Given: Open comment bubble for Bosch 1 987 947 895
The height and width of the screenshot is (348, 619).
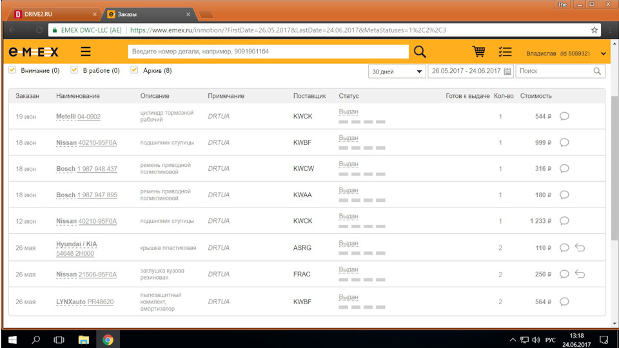Looking at the screenshot, I should click(565, 195).
